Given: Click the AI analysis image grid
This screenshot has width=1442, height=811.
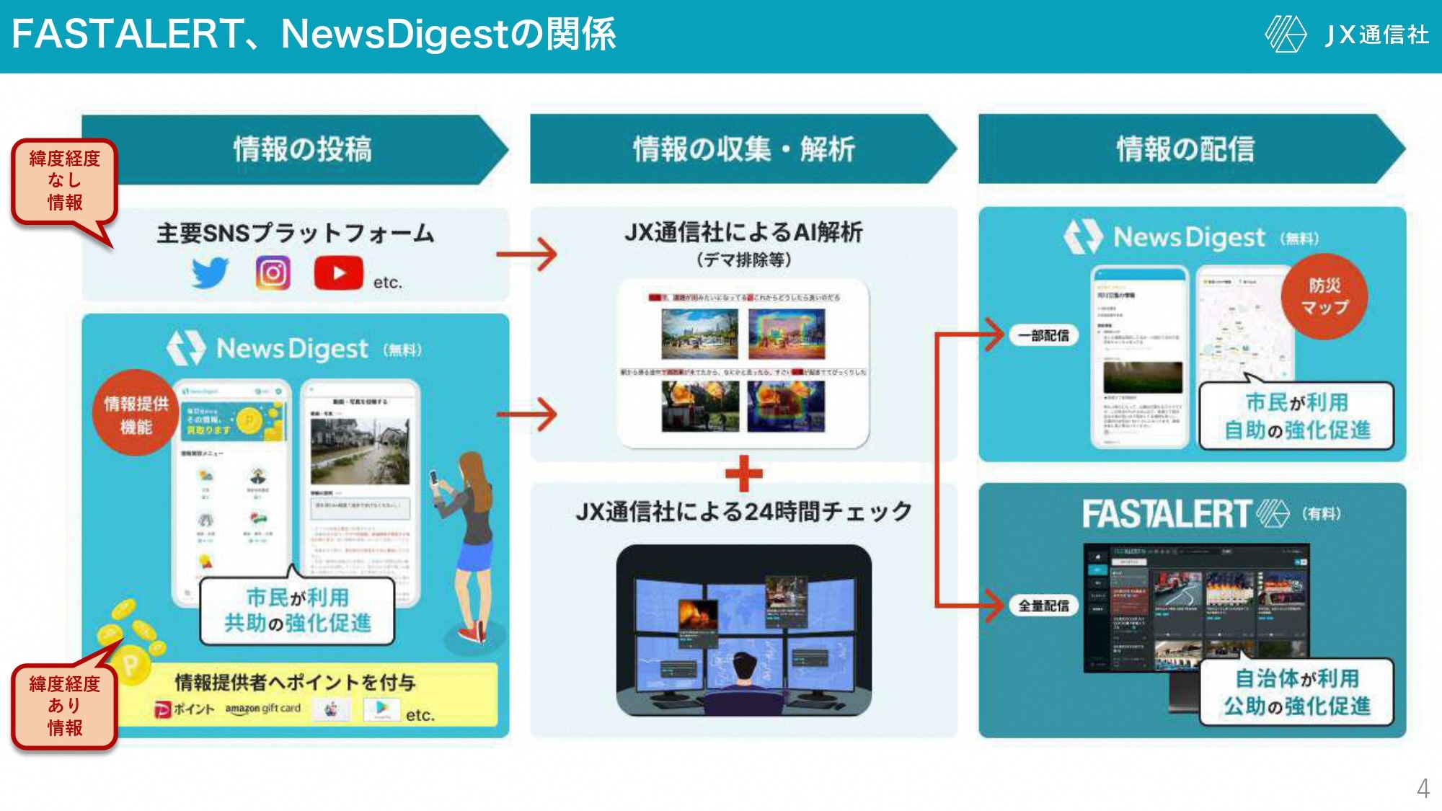Looking at the screenshot, I should (x=743, y=364).
